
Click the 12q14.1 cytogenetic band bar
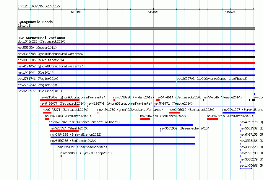[136, 29]
